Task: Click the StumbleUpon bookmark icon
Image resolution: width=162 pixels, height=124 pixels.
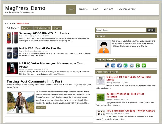Action: 126,66
